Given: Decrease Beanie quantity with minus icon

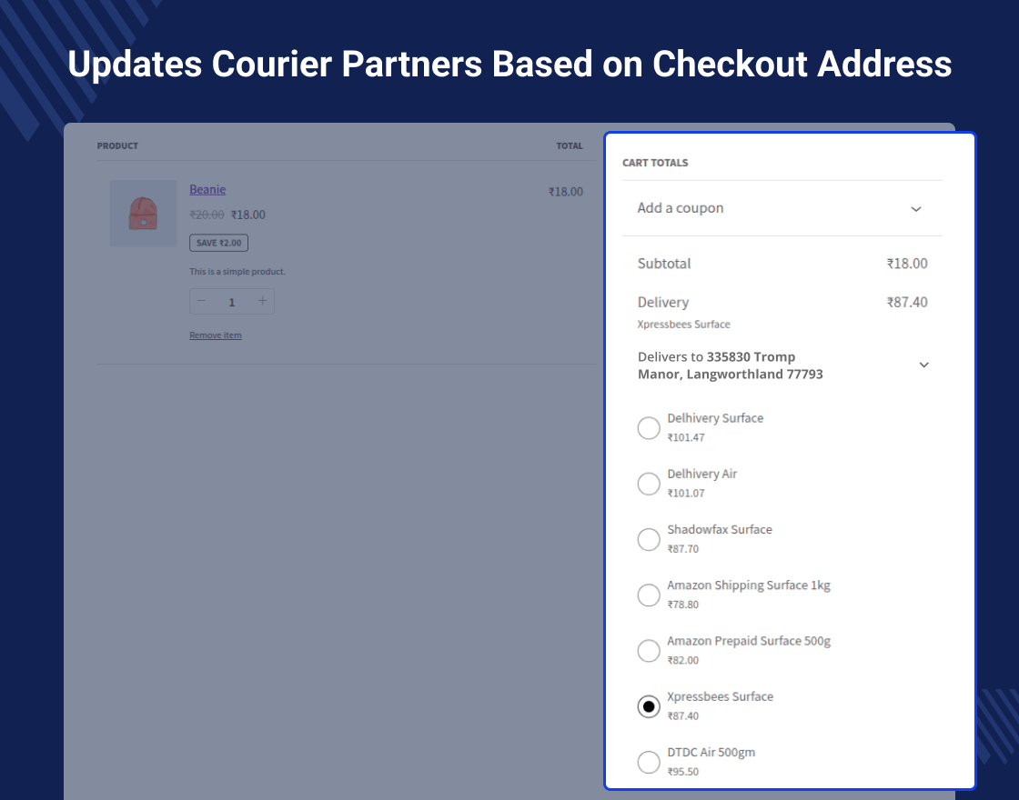Looking at the screenshot, I should (202, 302).
